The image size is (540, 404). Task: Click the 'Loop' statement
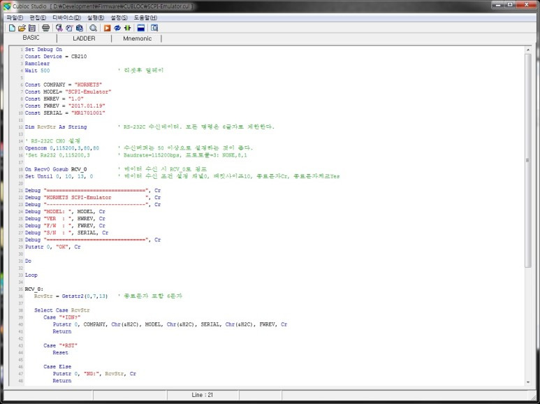coord(31,275)
